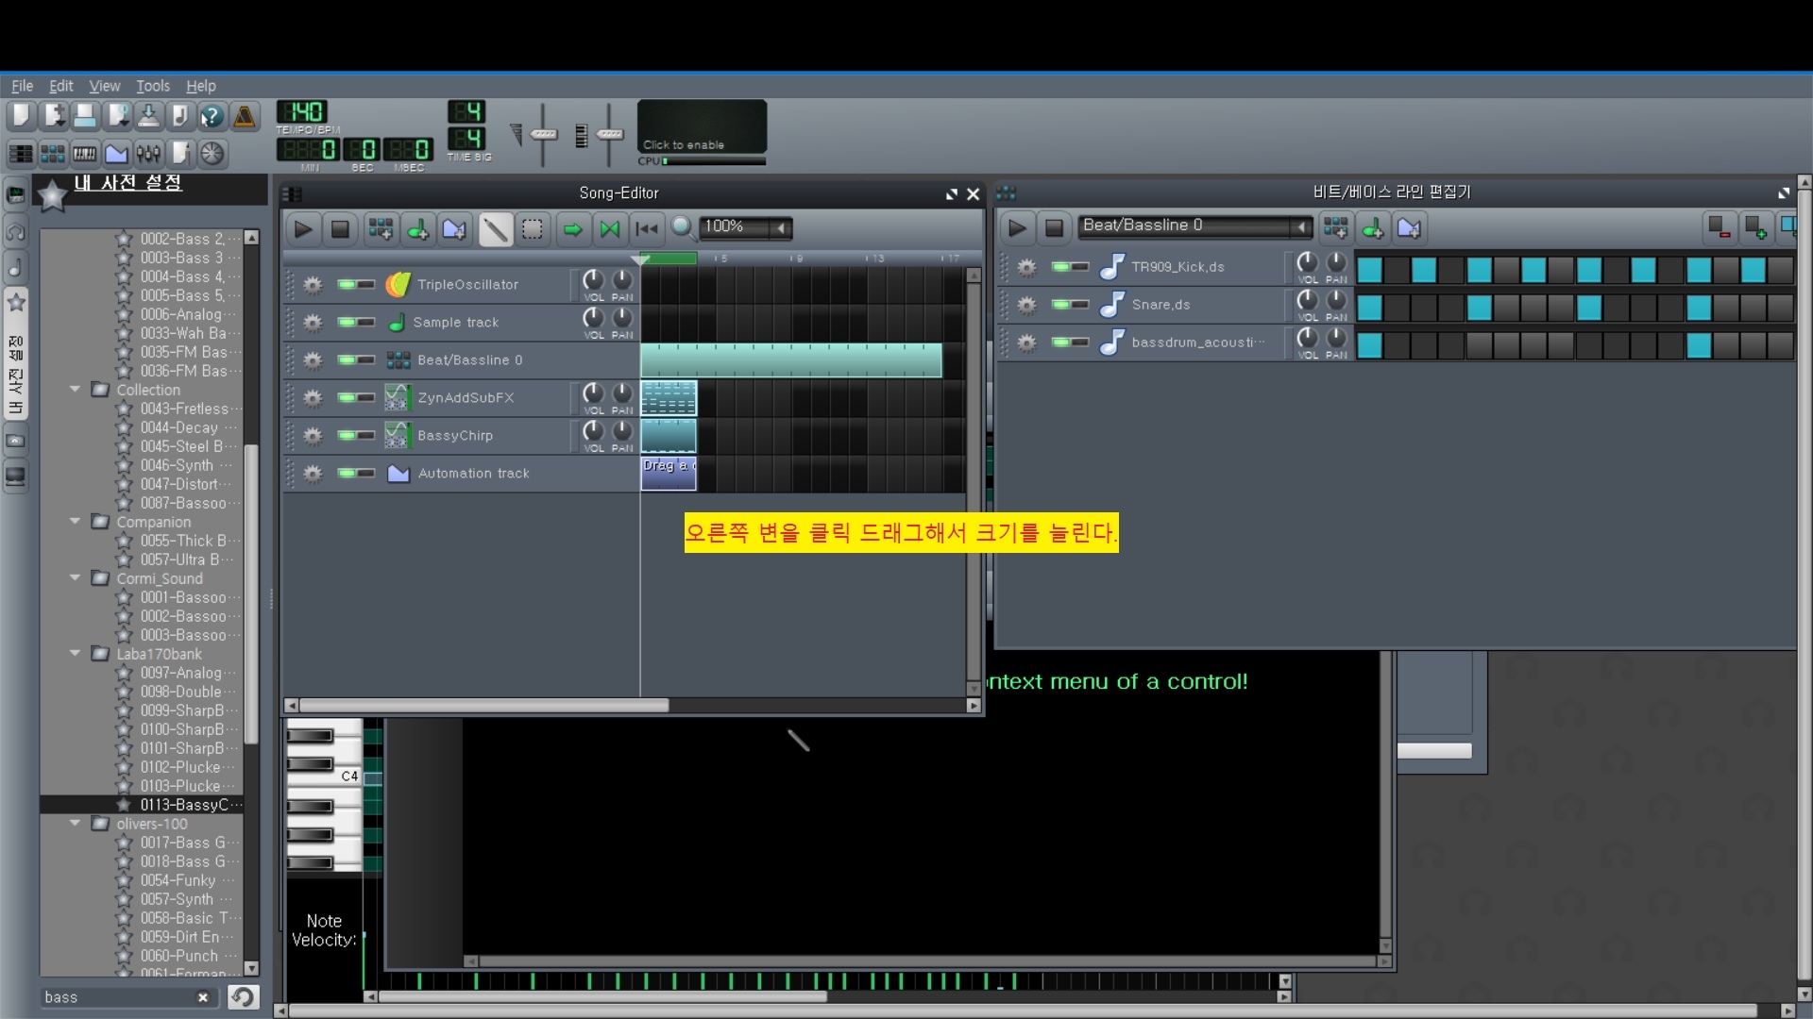Create a new project with the blank page icon
Screen dimensions: 1813x1019
point(21,116)
